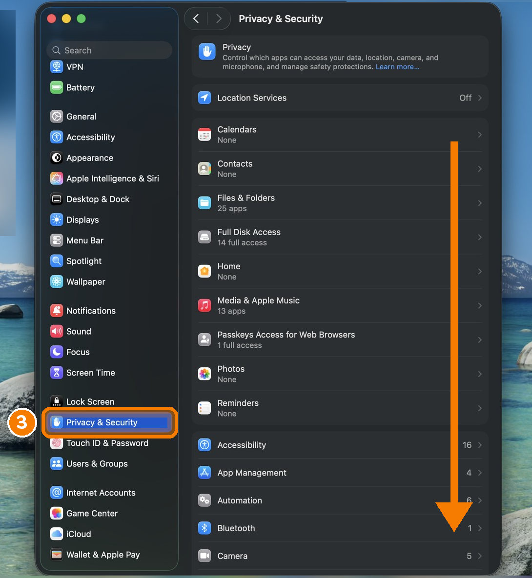532x578 pixels.
Task: Click the '25 apps' text under Files & Folders
Action: pyautogui.click(x=232, y=208)
